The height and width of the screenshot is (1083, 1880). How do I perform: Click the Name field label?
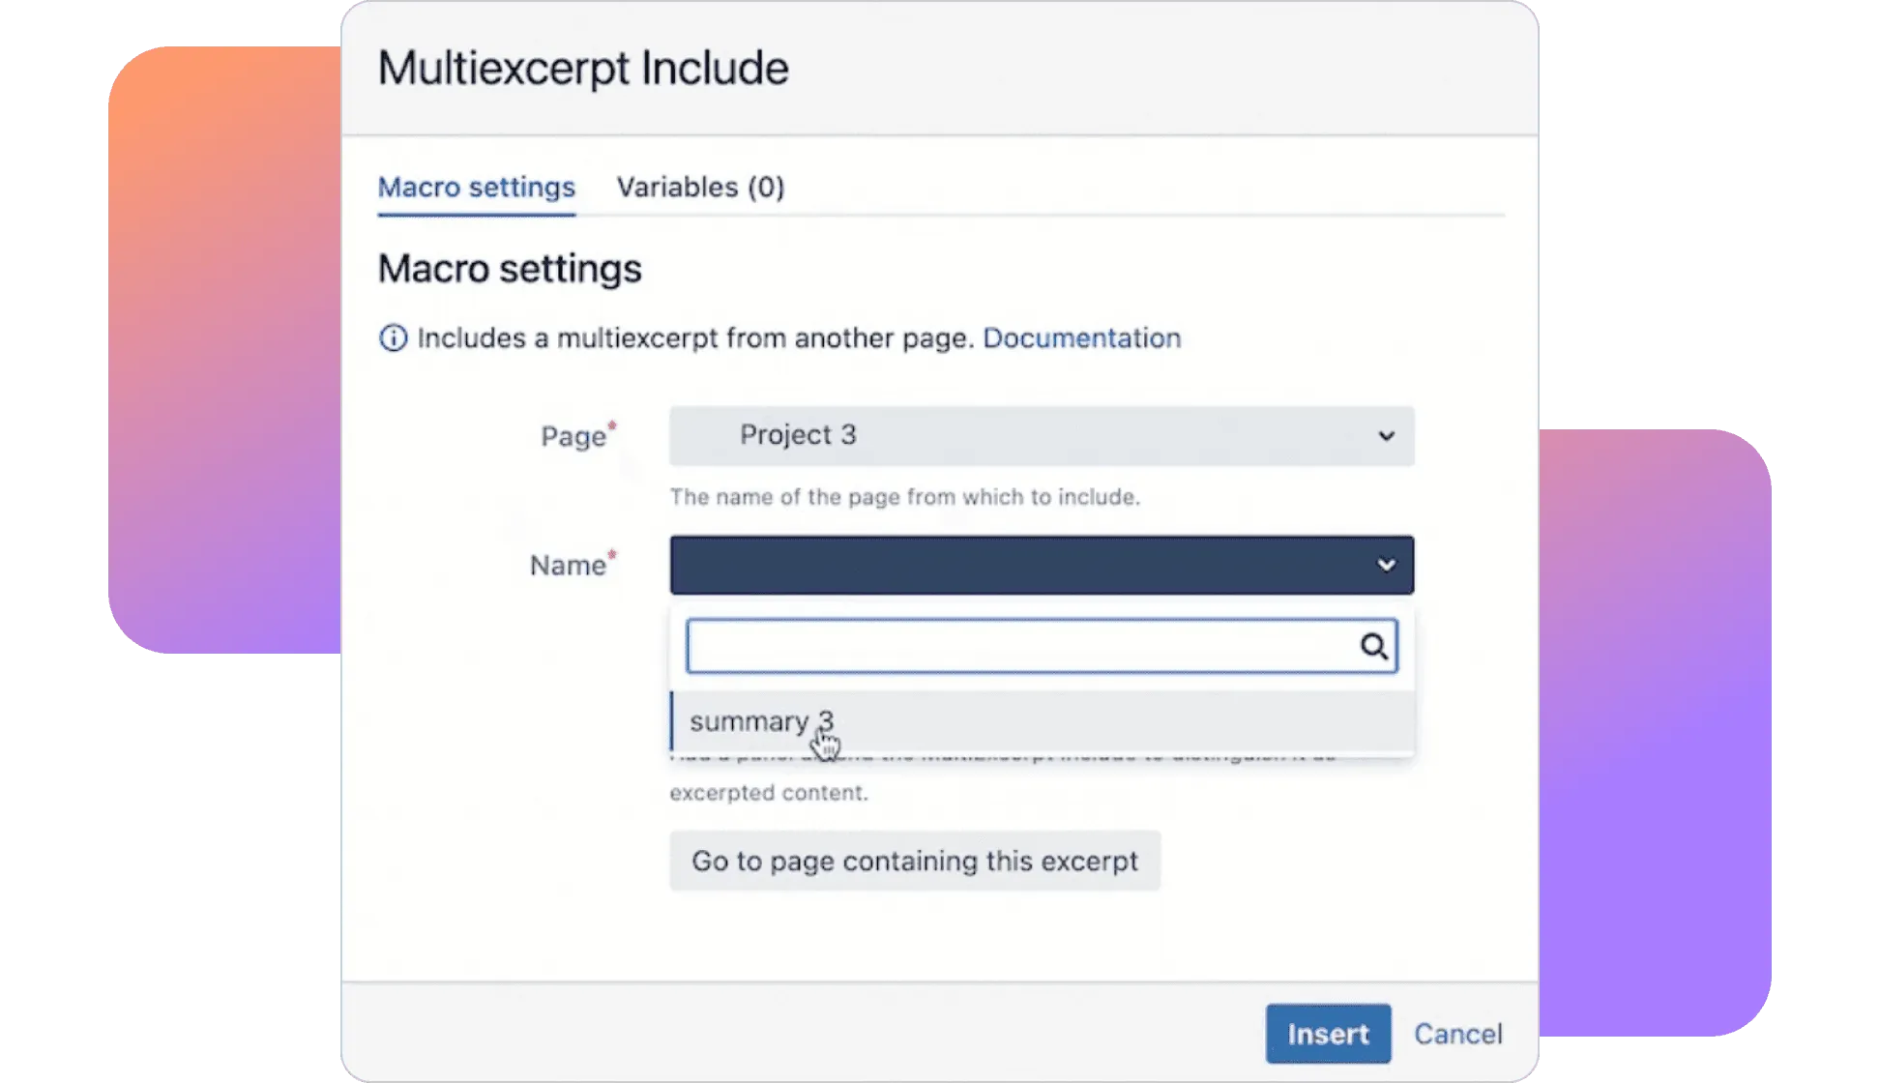568,565
